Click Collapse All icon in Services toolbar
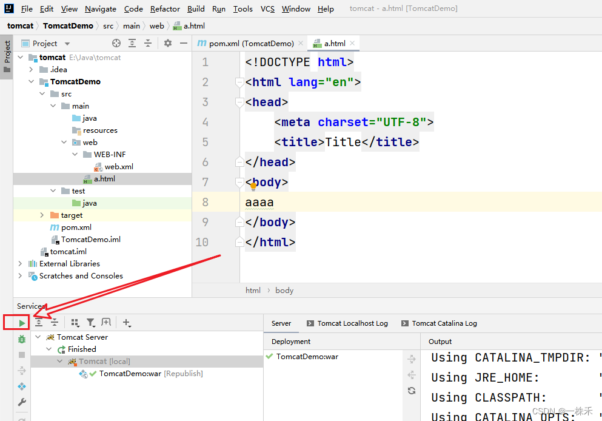Image resolution: width=602 pixels, height=421 pixels. [55, 323]
